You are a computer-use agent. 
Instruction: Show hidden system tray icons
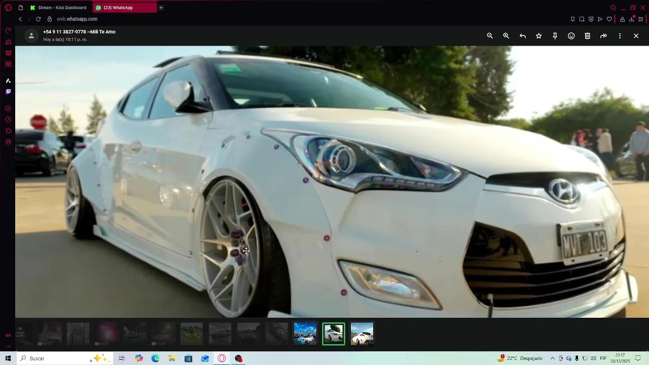[553, 358]
